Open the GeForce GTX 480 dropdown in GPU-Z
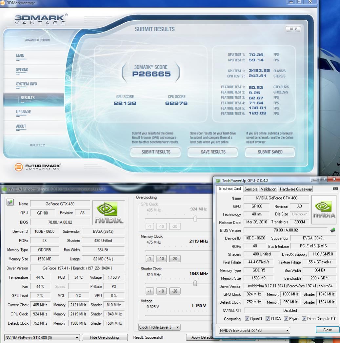Screen dimensions: 340x343 click(254, 330)
